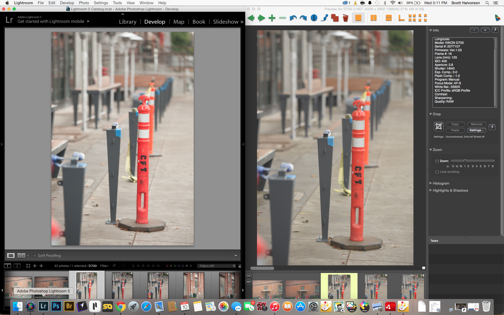The height and width of the screenshot is (315, 504).
Task: Expand Highlights & Shadows panel
Action: click(431, 190)
